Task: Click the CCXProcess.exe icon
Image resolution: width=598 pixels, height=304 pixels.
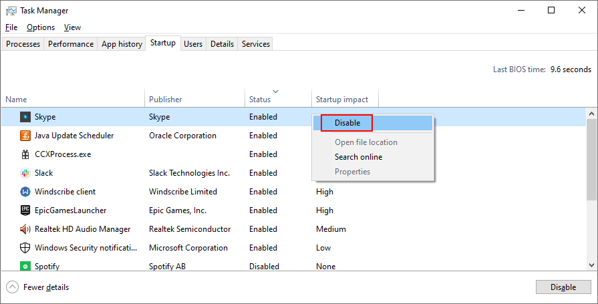Action: (x=25, y=154)
